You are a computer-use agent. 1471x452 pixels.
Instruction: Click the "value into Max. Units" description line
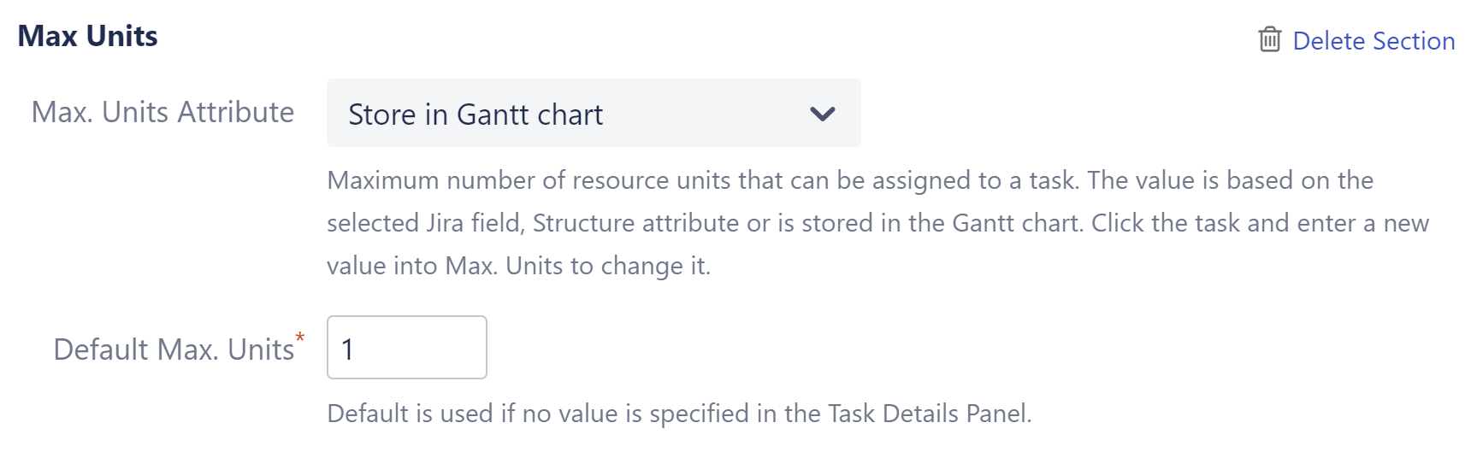tap(518, 266)
